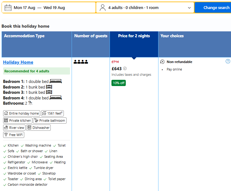The width and height of the screenshot is (231, 191).
Task: Click the 10% off green badge
Action: click(119, 83)
